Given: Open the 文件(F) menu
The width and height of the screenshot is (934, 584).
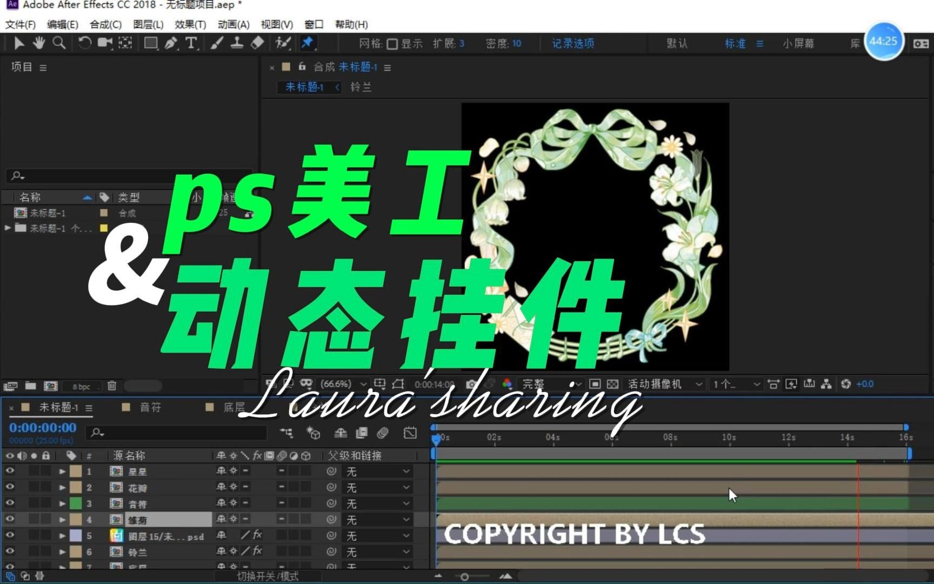Looking at the screenshot, I should [21, 24].
